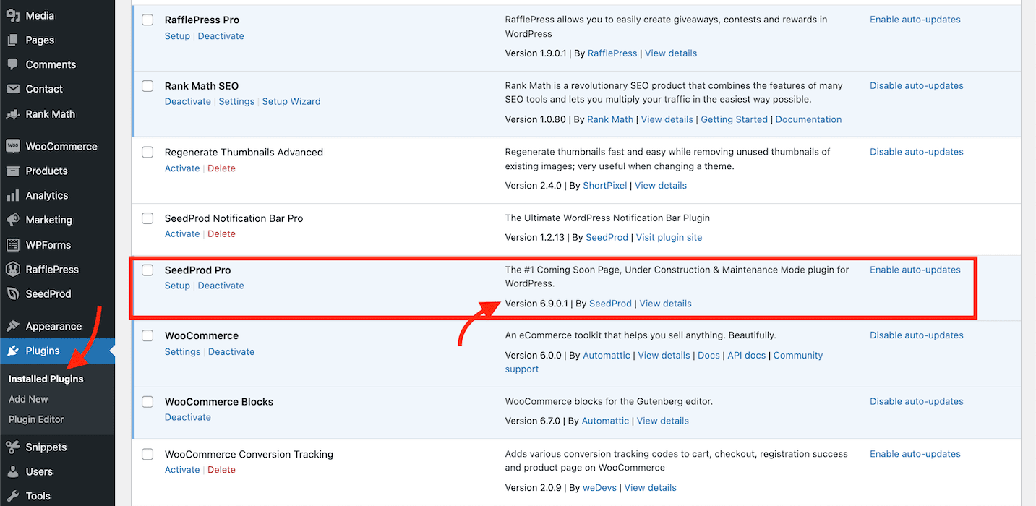Open the Analytics menu label
The height and width of the screenshot is (506, 1036).
47,195
